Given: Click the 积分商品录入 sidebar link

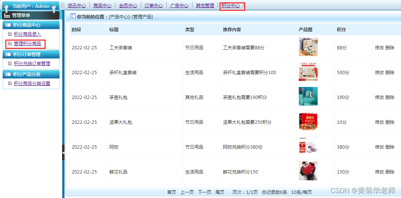Looking at the screenshot, I should (28, 34).
